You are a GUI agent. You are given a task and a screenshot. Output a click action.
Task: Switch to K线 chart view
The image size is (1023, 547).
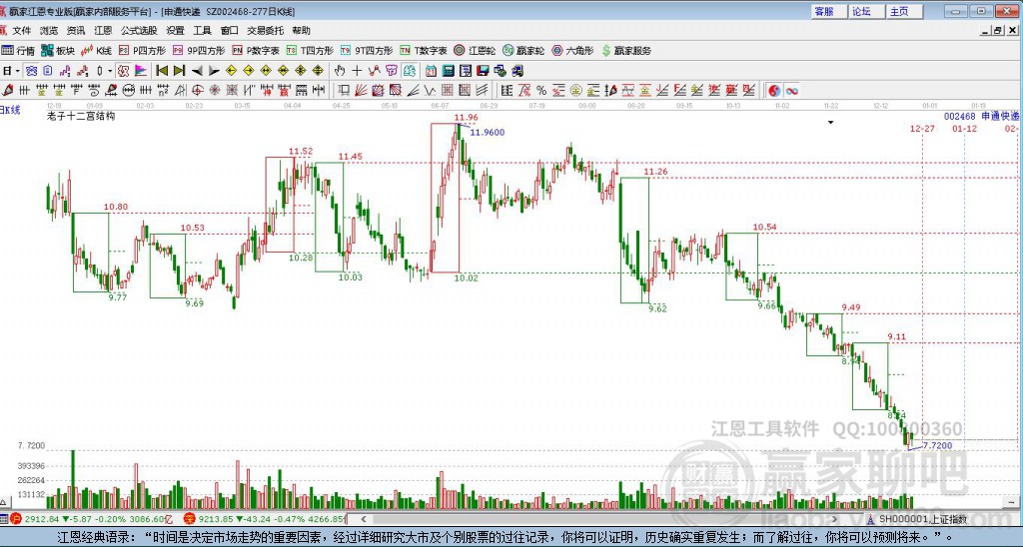click(x=96, y=50)
